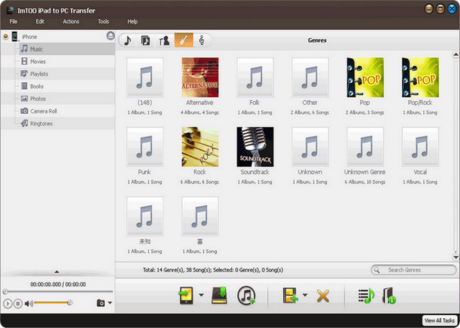This screenshot has width=460, height=328.
Task: Switch to the Songs view tab
Action: [128, 40]
